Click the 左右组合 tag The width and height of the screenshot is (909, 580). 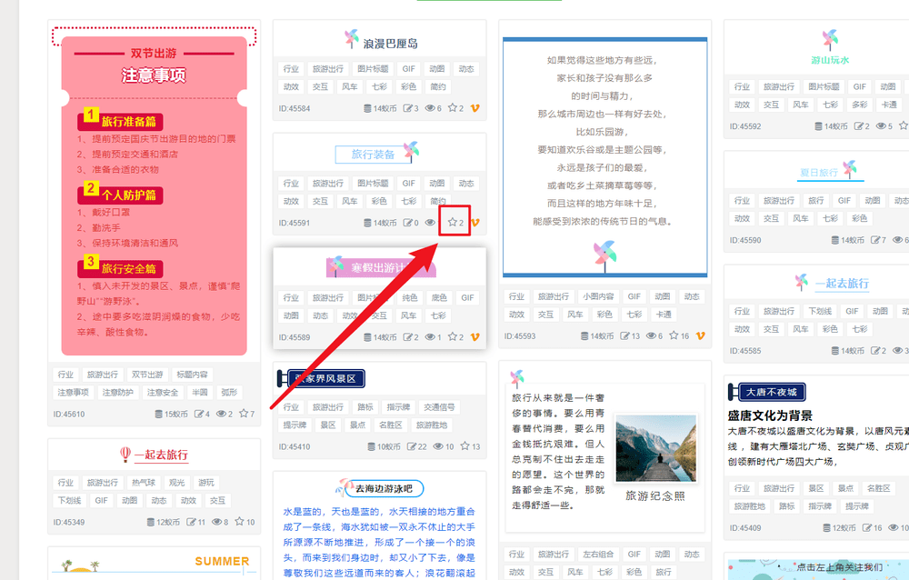coord(598,555)
